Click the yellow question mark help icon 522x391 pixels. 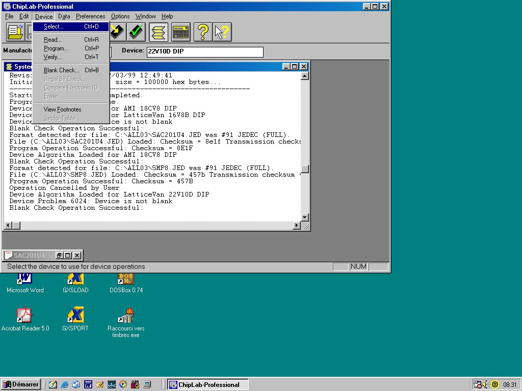[203, 32]
